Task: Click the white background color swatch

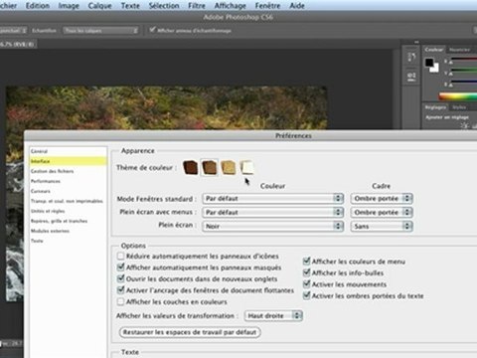Action: tap(434, 68)
